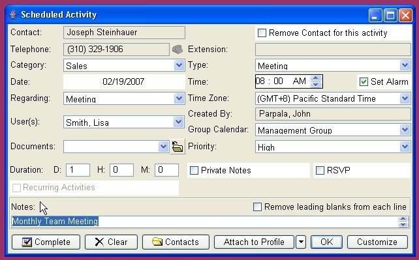Click the Contact field Joseph Steinhauer
419x260 pixels.
(124, 33)
